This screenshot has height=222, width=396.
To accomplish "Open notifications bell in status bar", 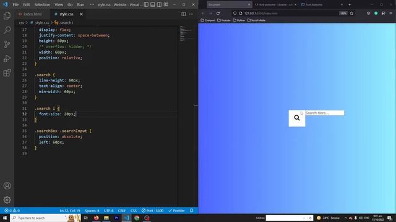I will 191,211.
